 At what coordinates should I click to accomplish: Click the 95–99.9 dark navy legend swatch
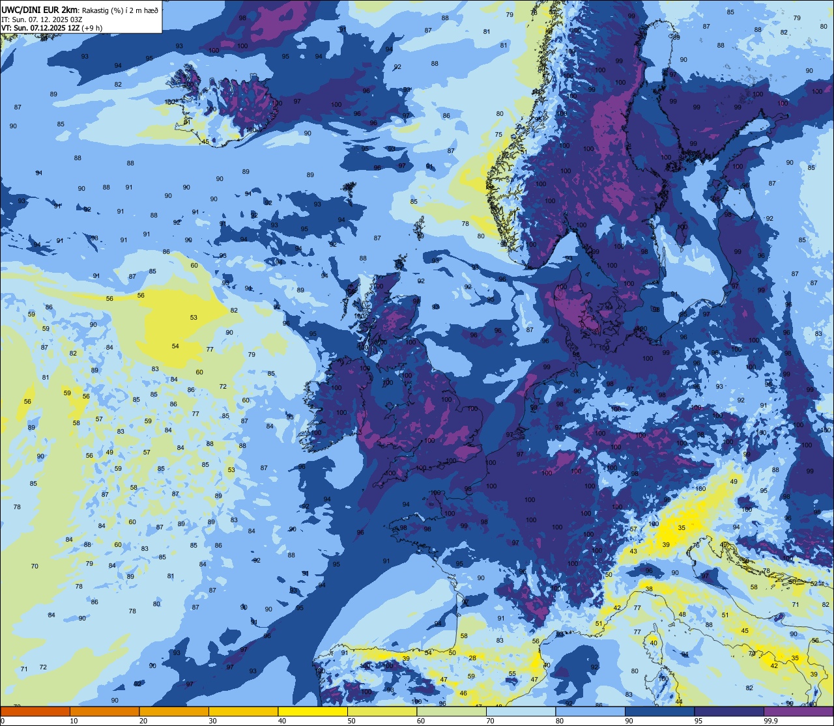click(729, 711)
